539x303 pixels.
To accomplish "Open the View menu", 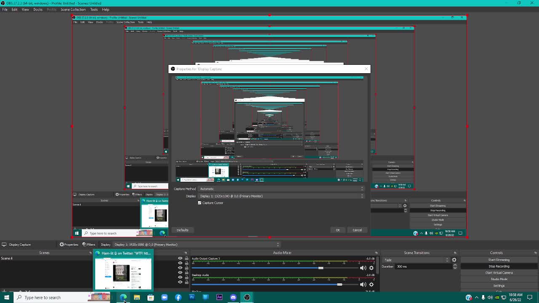I will pyautogui.click(x=25, y=9).
